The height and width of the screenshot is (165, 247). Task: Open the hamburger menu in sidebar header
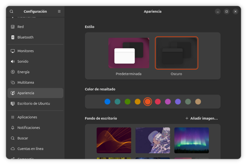coord(59,11)
